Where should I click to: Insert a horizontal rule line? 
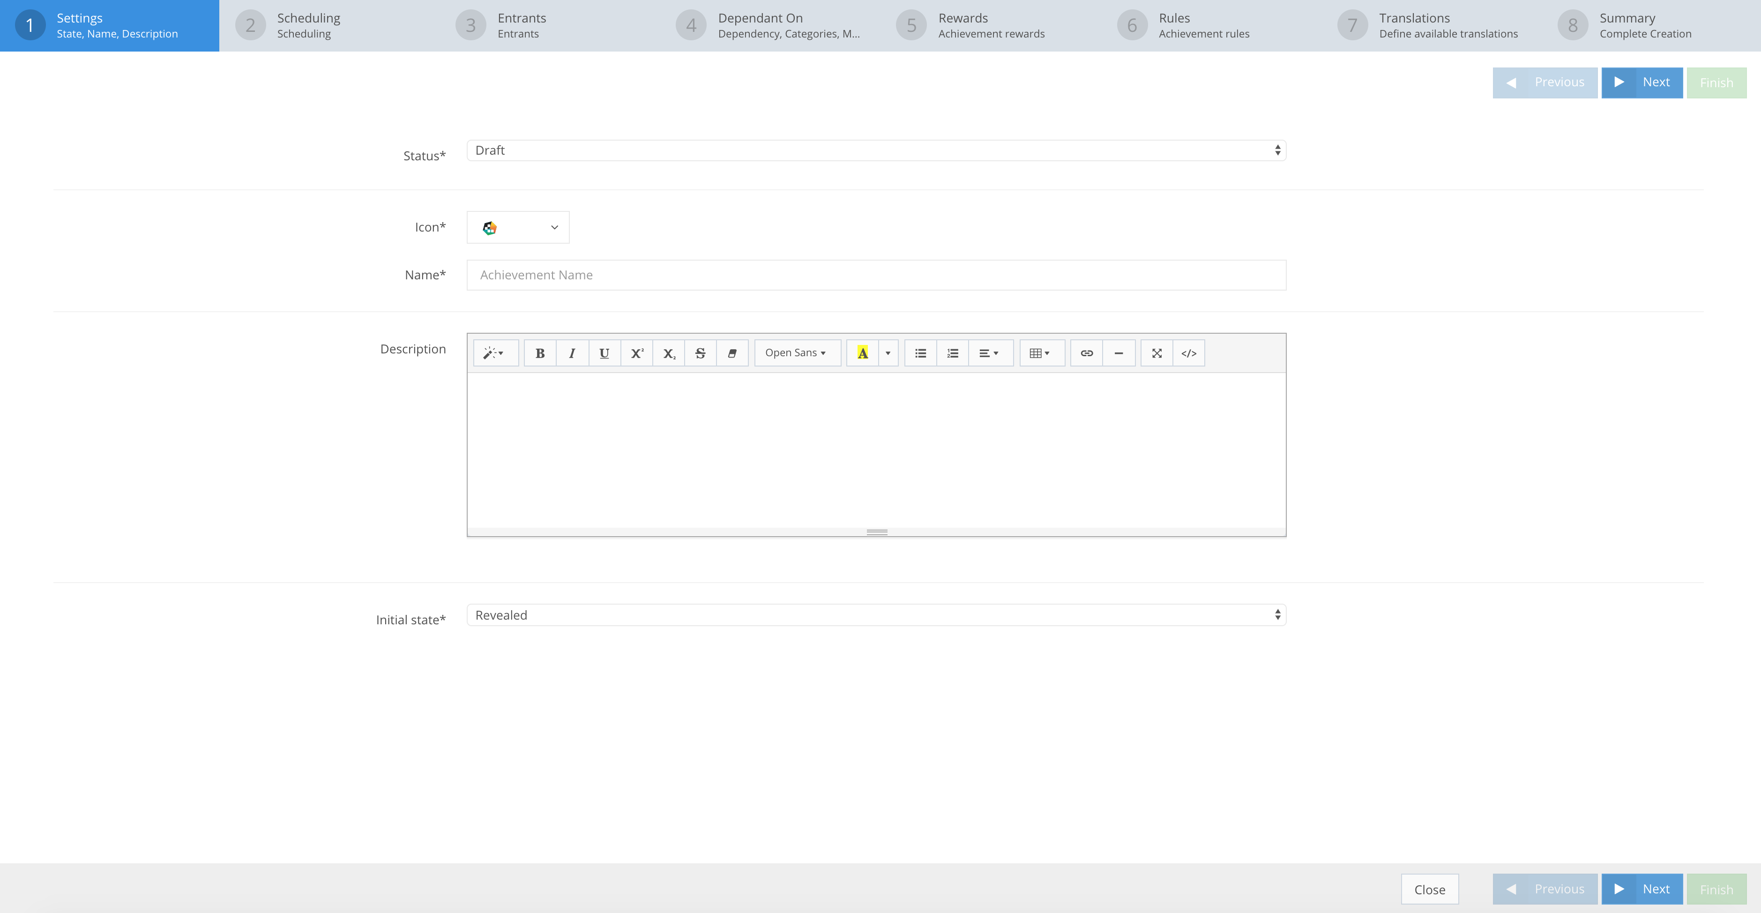(1119, 353)
